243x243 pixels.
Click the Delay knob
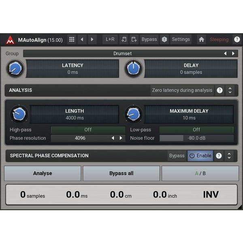[x=133, y=69]
